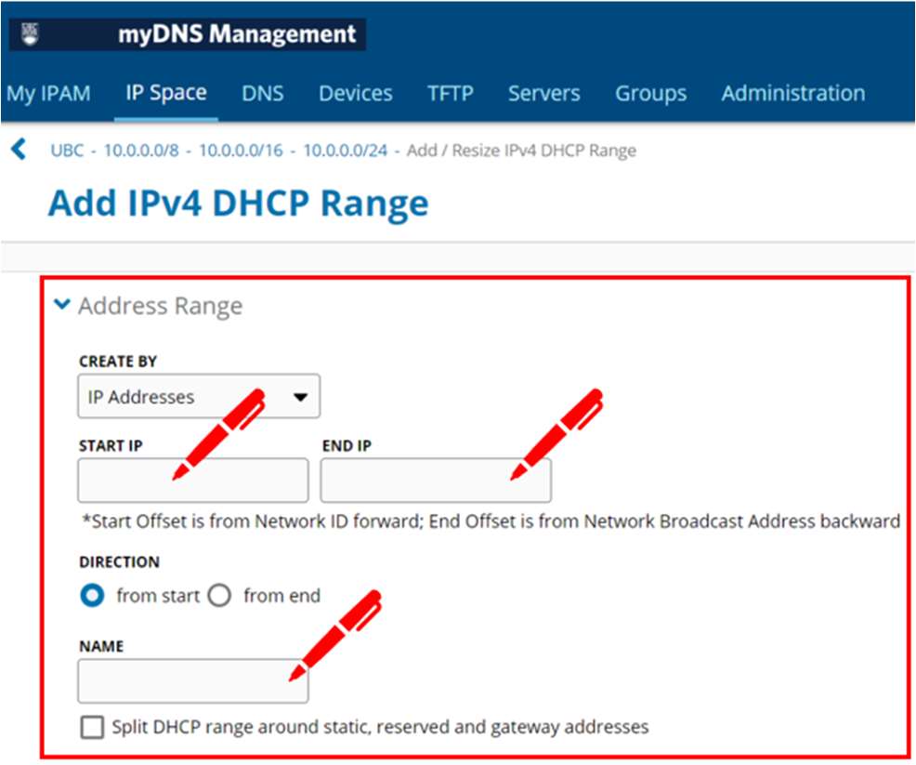Image resolution: width=916 pixels, height=765 pixels.
Task: Click the End IP input field
Action: point(435,481)
